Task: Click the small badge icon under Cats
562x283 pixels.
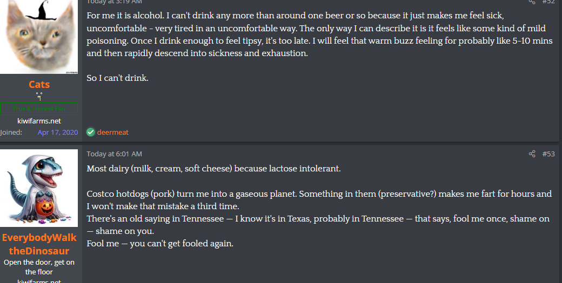Action: coord(39,96)
